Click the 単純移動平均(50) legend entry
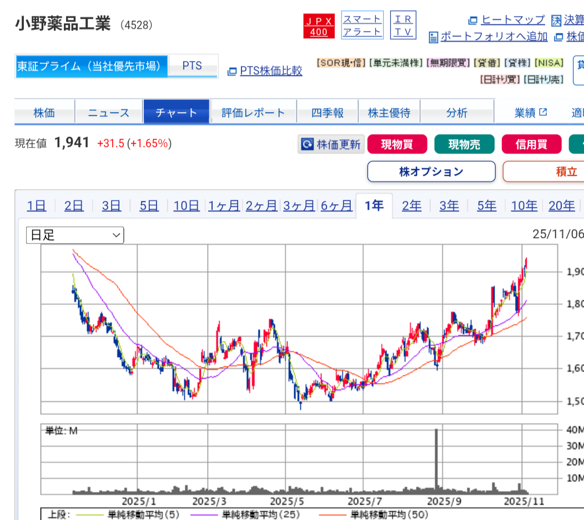 tap(374, 514)
